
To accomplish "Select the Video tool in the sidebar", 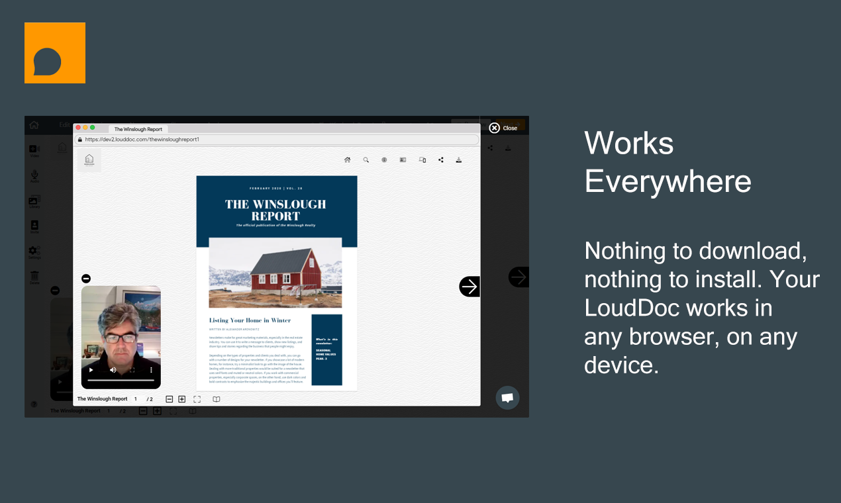I will point(35,150).
